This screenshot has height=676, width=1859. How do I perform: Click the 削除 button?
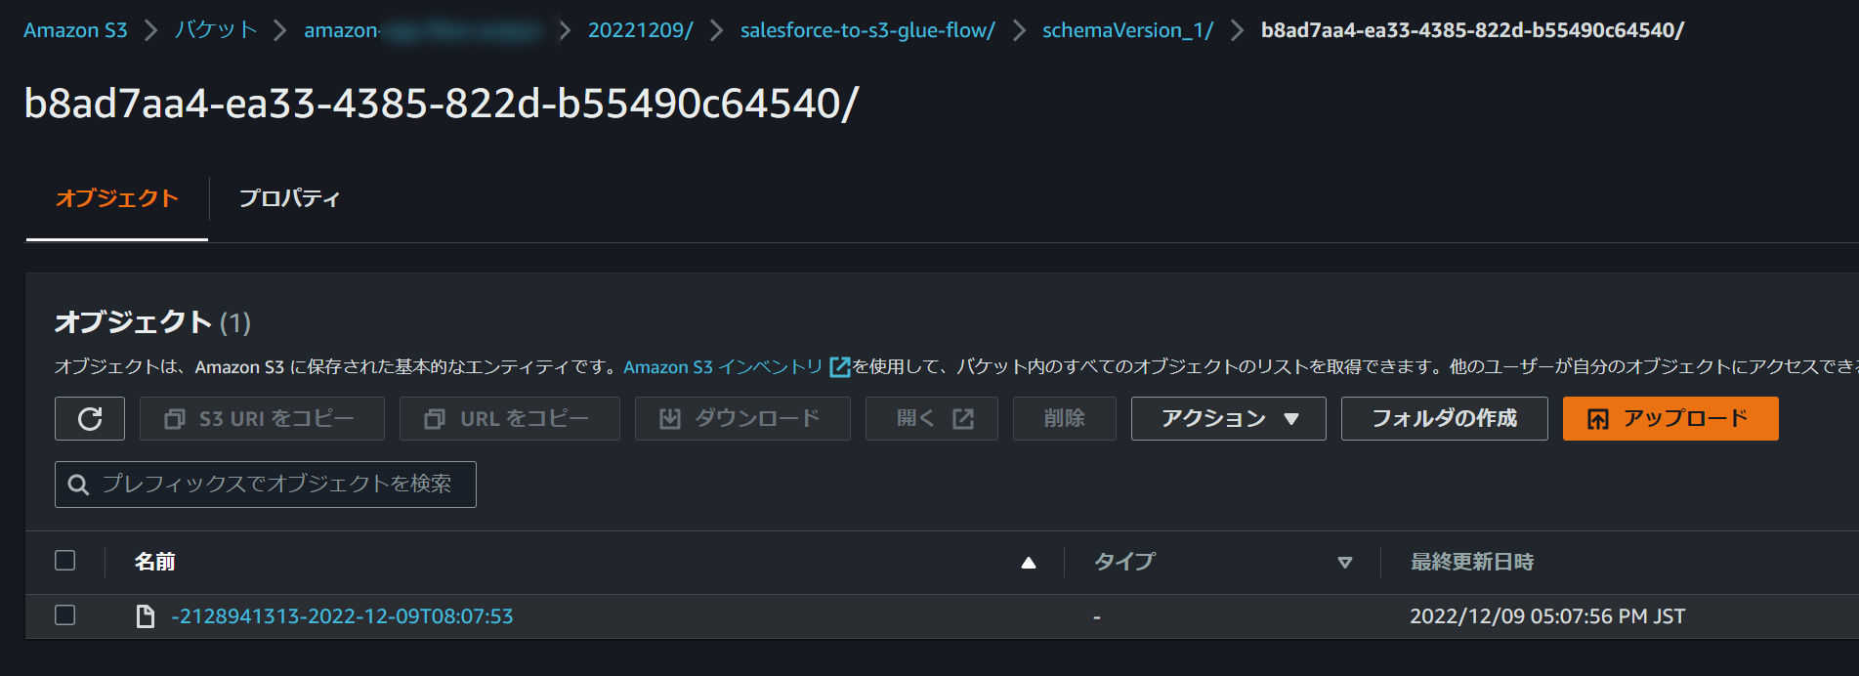tap(1065, 419)
